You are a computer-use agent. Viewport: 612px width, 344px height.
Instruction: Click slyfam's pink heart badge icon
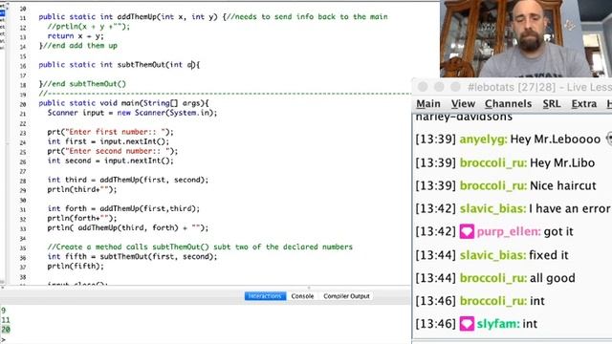click(467, 324)
